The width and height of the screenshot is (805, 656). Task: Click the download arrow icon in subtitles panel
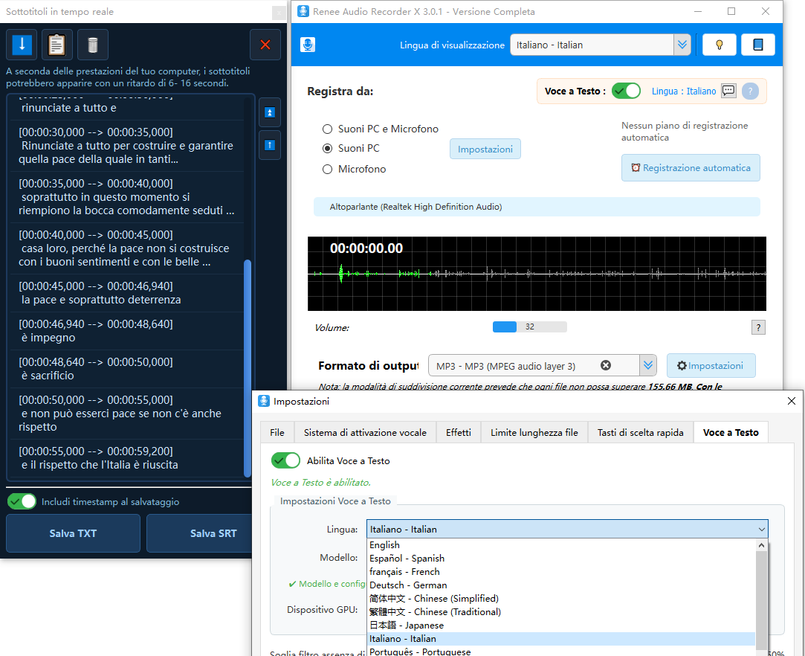22,45
